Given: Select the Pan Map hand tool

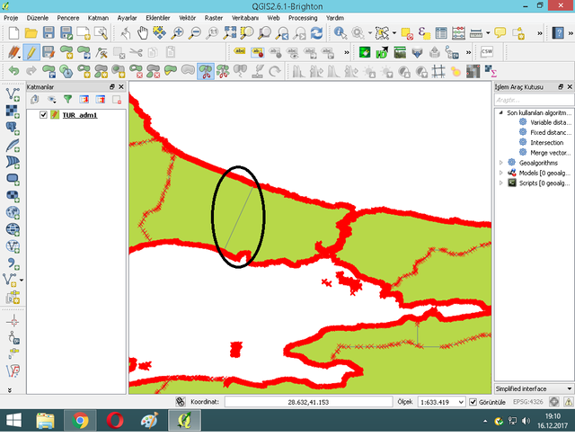Looking at the screenshot, I should (x=142, y=33).
